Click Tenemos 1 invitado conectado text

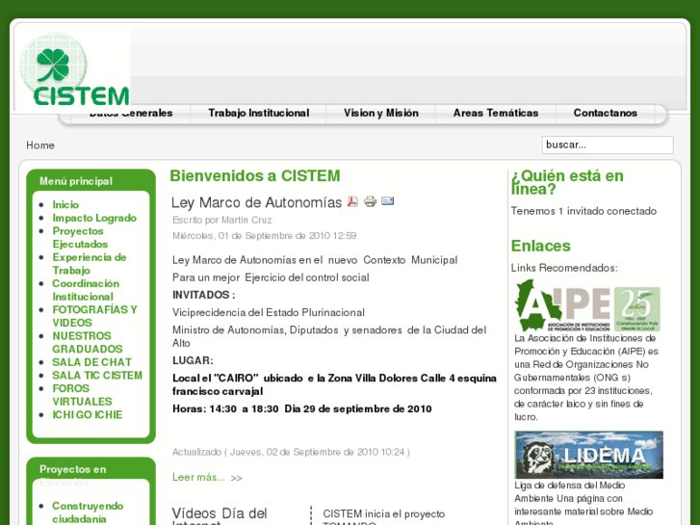tap(583, 211)
